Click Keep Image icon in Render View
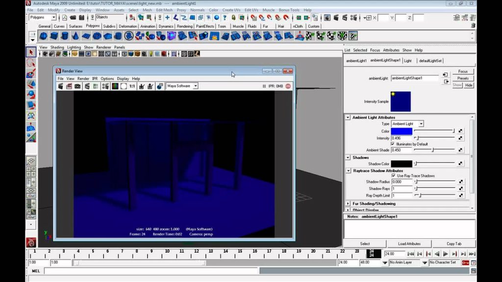 pyautogui.click(x=142, y=86)
